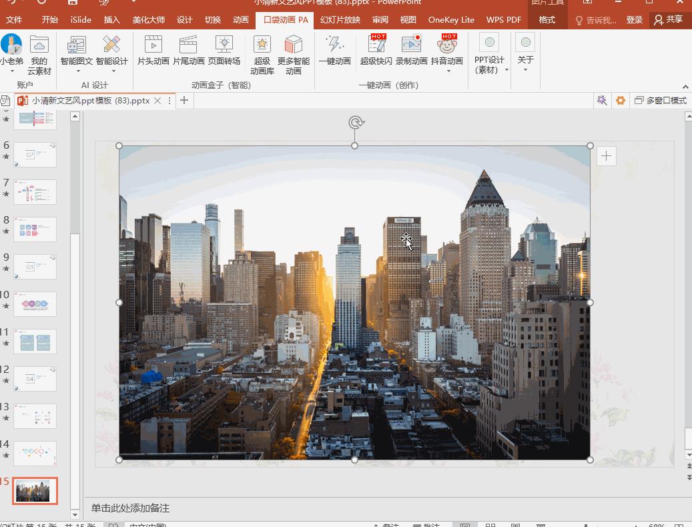Switch to the 幻灯片放映 ribbon tab
Image resolution: width=692 pixels, height=527 pixels.
340,20
